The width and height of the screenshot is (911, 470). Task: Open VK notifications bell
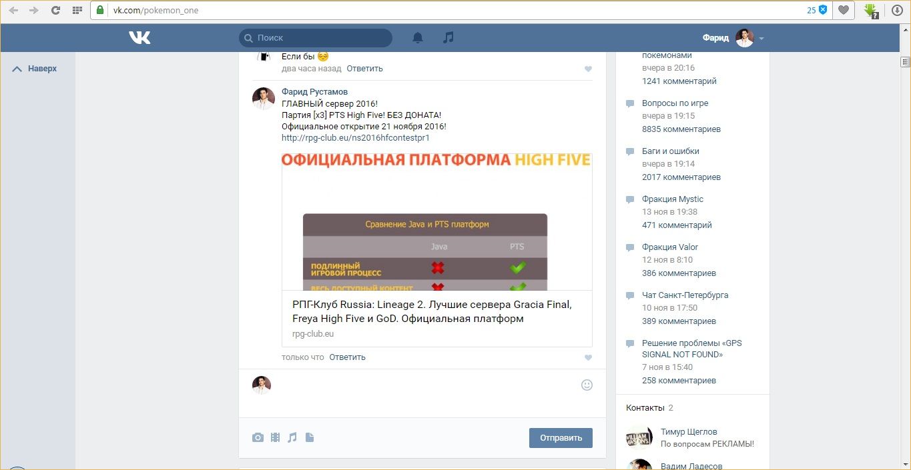(x=418, y=38)
